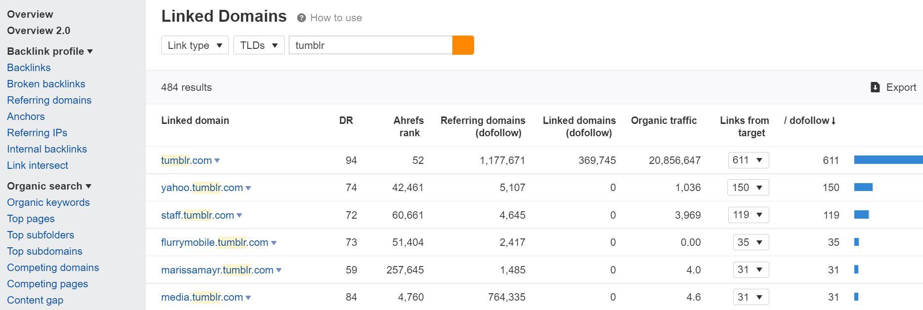
Task: Sort by Linked domains (dofollow) header
Action: [x=579, y=126]
